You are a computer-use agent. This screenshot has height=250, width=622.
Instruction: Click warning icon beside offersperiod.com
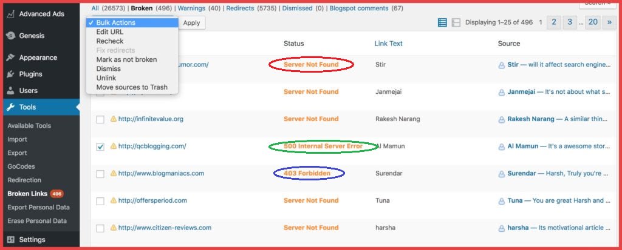pos(114,200)
